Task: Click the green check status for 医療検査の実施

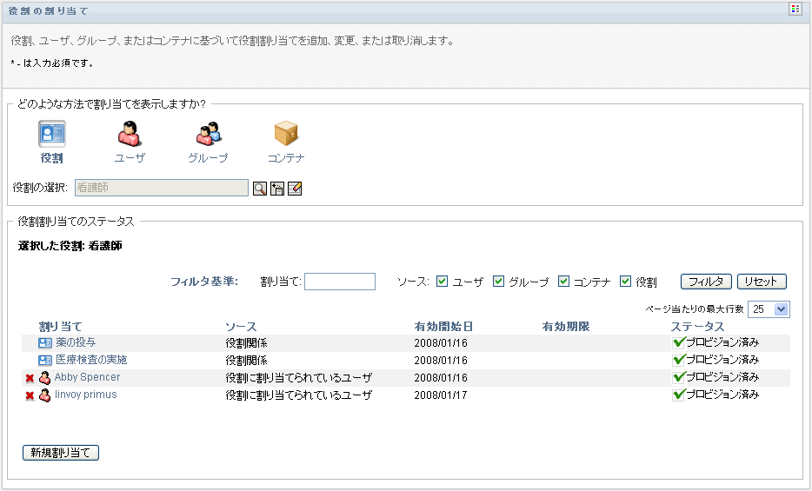Action: pos(678,360)
